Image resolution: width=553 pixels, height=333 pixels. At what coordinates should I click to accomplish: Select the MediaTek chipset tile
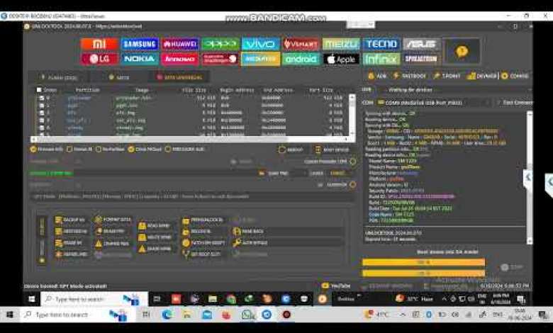click(x=261, y=59)
